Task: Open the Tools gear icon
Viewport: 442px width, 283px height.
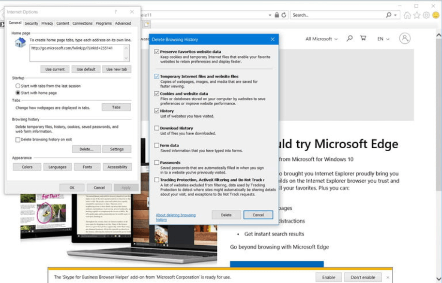Action: pos(426,15)
